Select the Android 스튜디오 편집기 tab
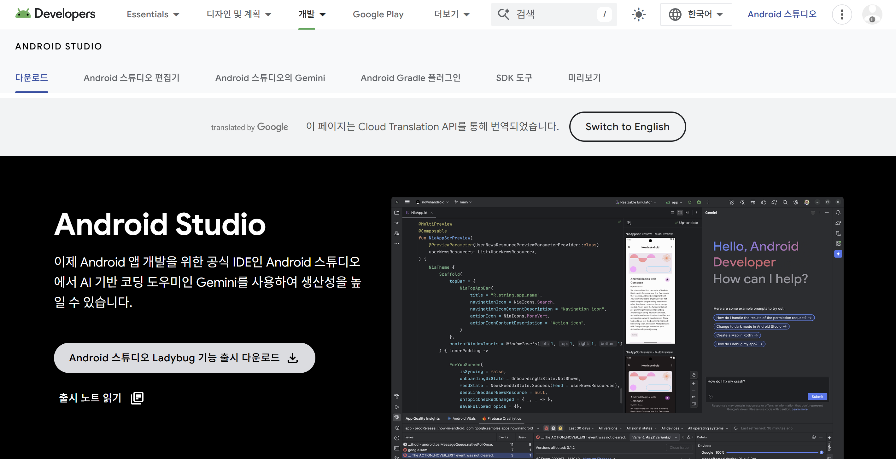The image size is (896, 459). (132, 77)
